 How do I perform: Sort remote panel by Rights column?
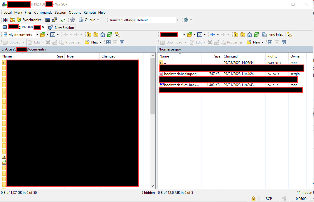tap(277, 56)
